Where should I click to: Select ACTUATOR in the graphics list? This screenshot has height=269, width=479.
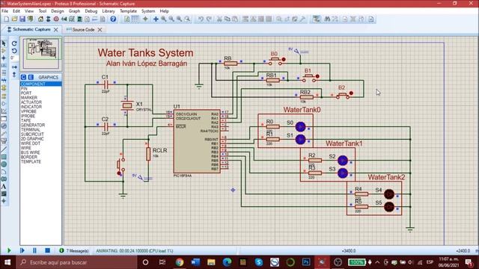(31, 102)
